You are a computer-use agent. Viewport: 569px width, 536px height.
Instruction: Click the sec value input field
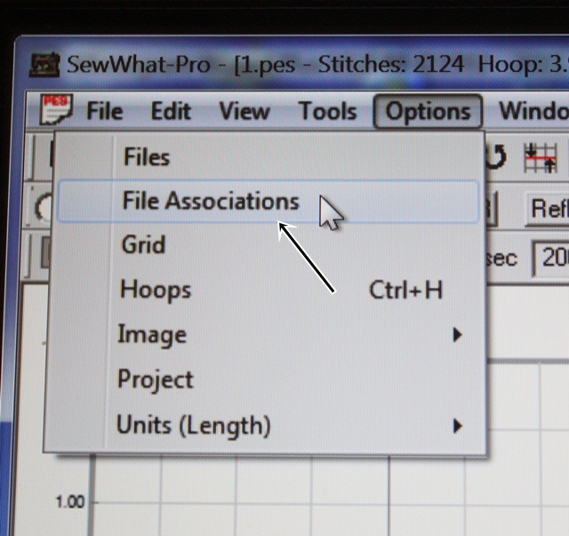click(551, 259)
